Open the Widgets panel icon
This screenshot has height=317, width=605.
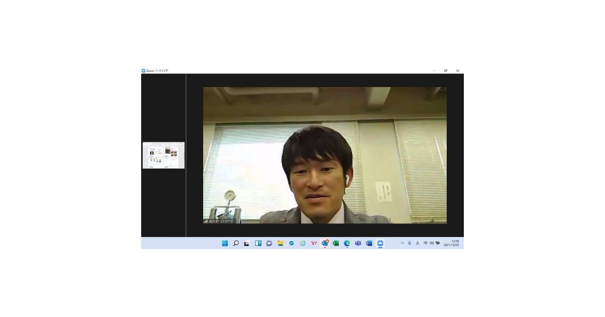258,244
